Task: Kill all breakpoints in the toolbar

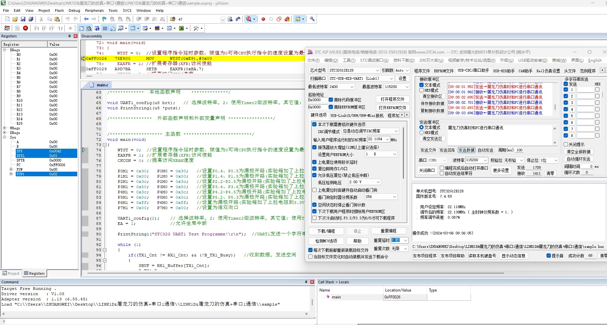Action: [x=287, y=19]
